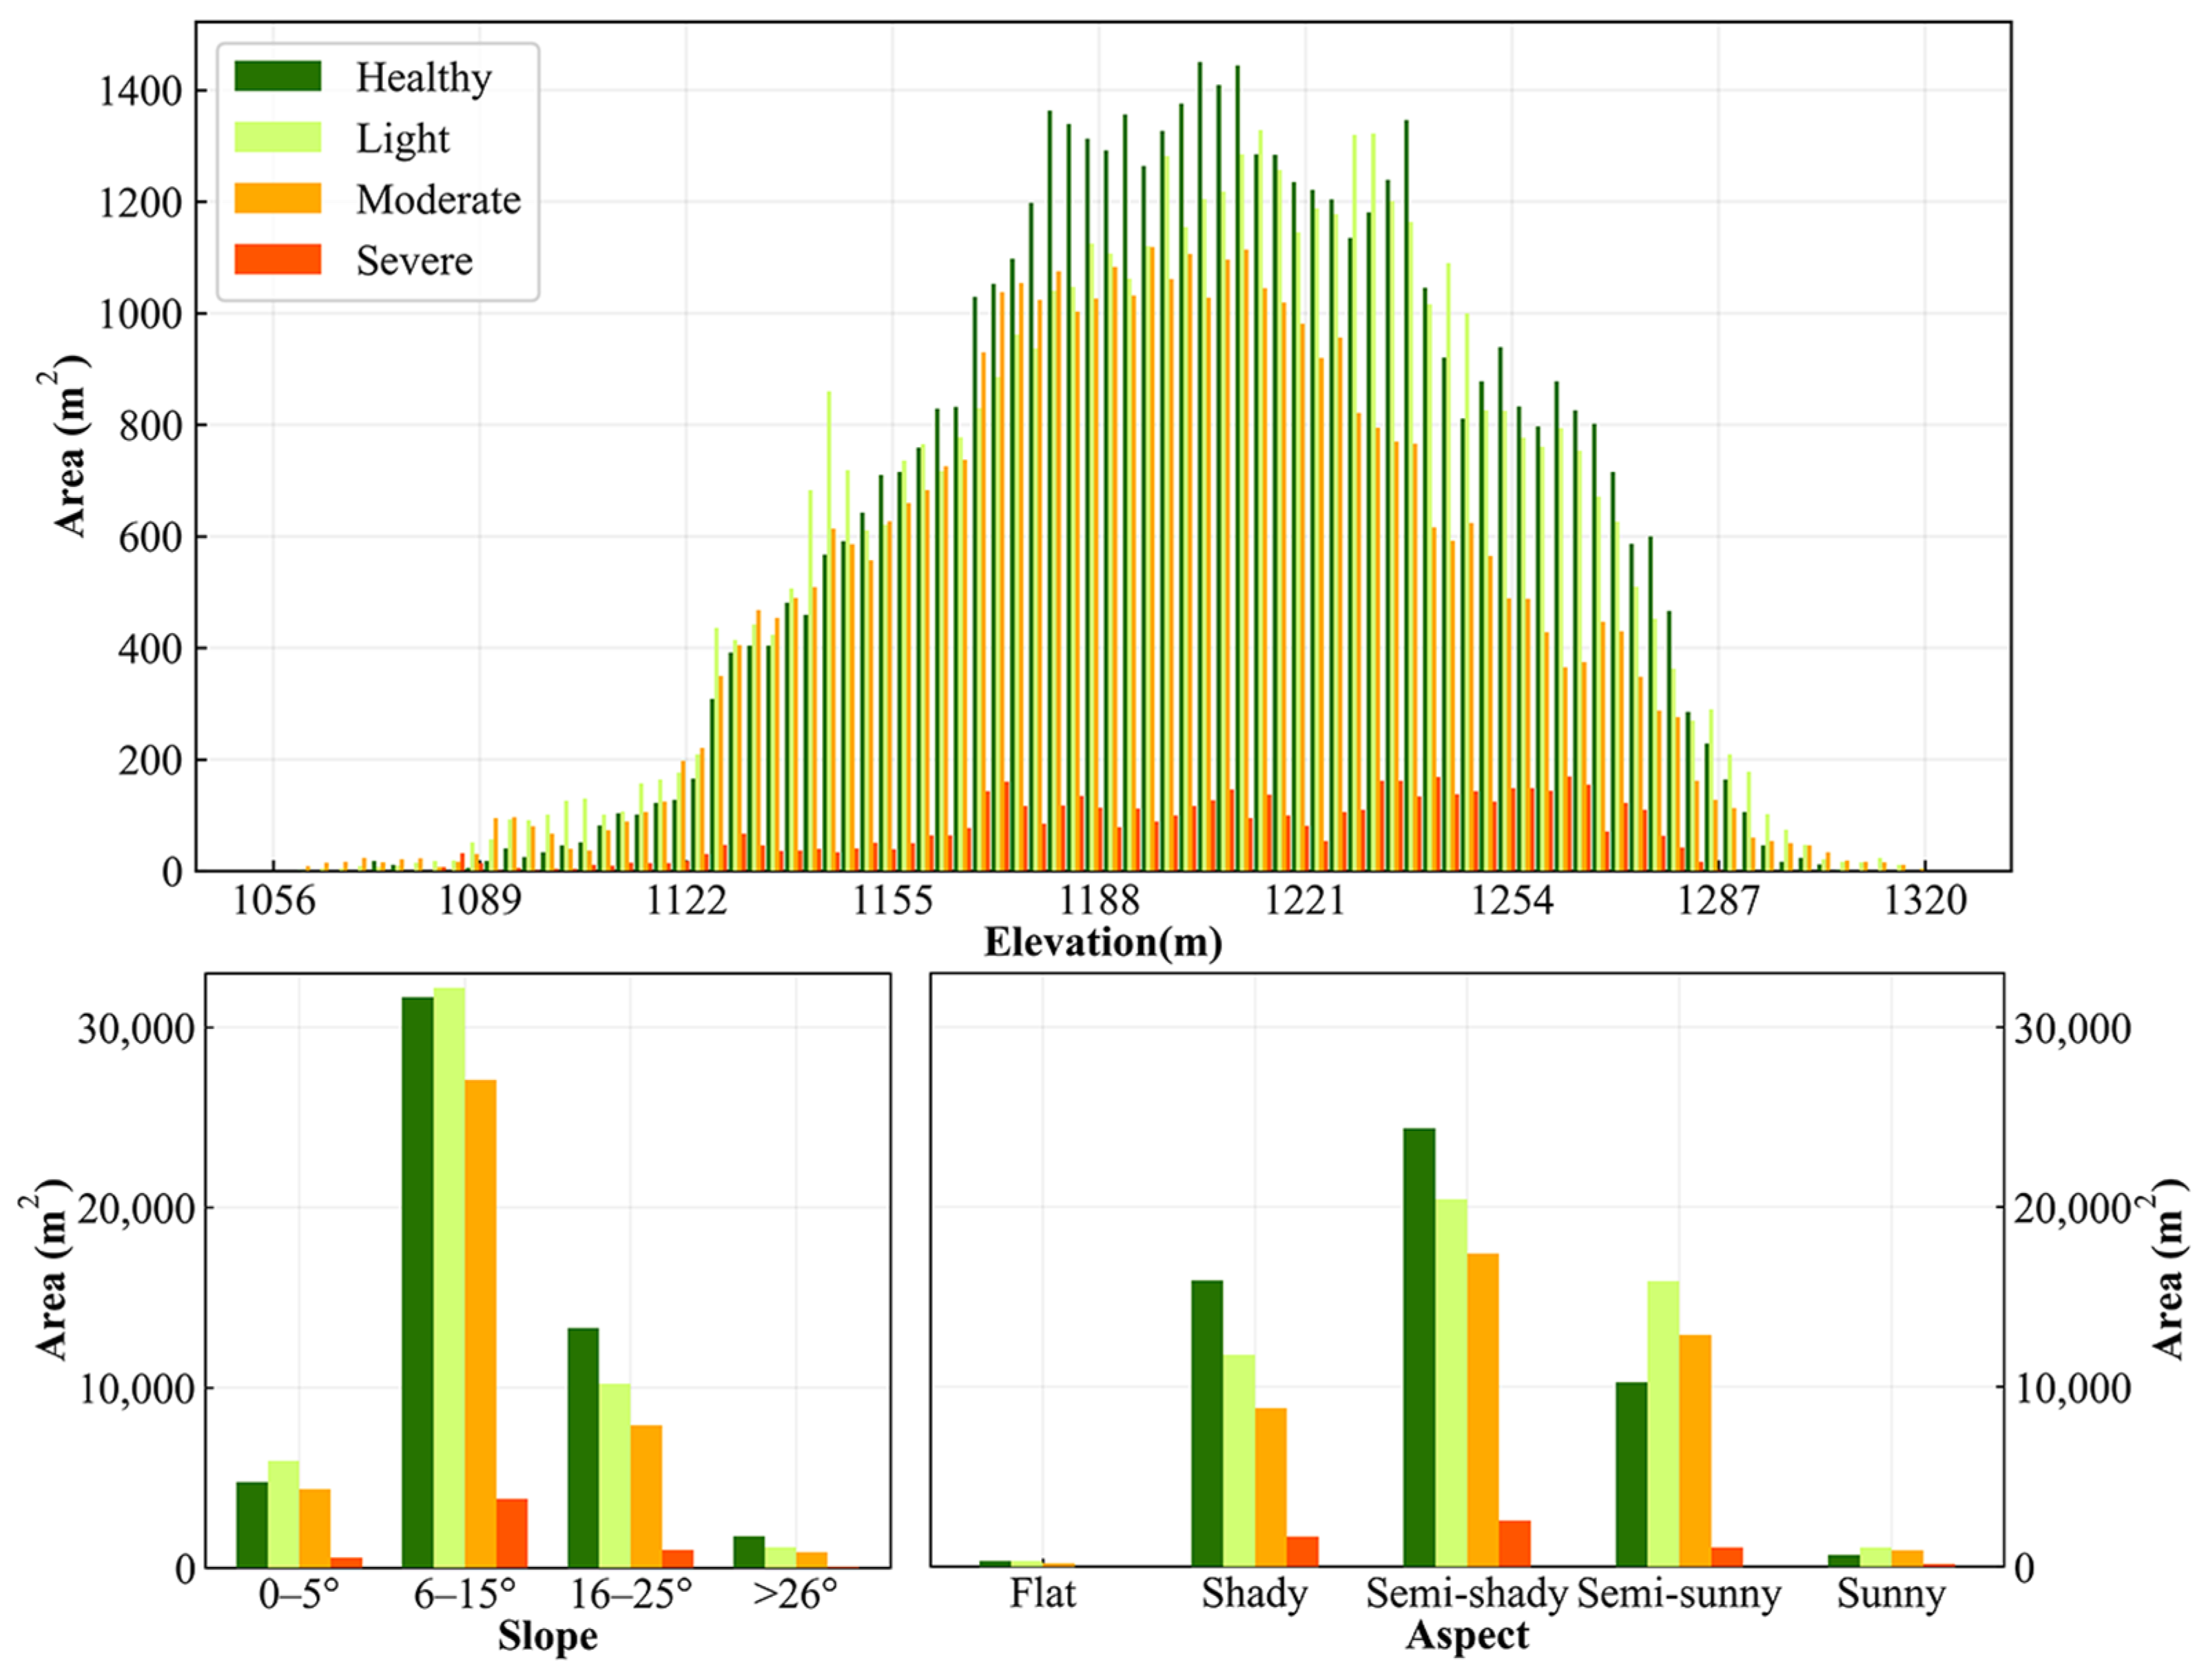The width and height of the screenshot is (2206, 1680).
Task: Click the Severe legend label text
Action: pyautogui.click(x=414, y=261)
